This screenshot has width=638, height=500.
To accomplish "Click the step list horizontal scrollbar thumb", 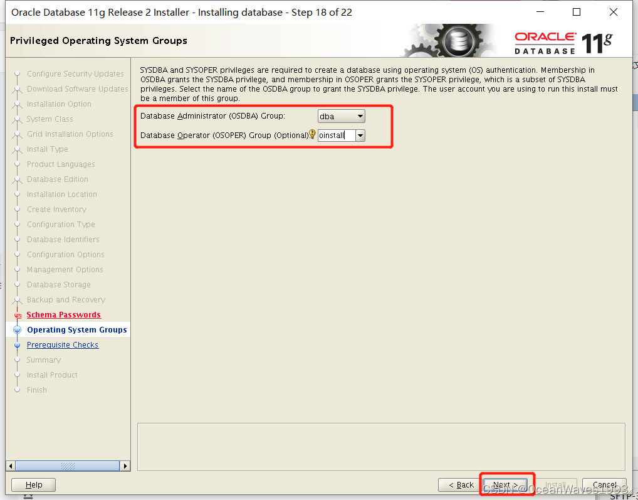I will pos(68,465).
